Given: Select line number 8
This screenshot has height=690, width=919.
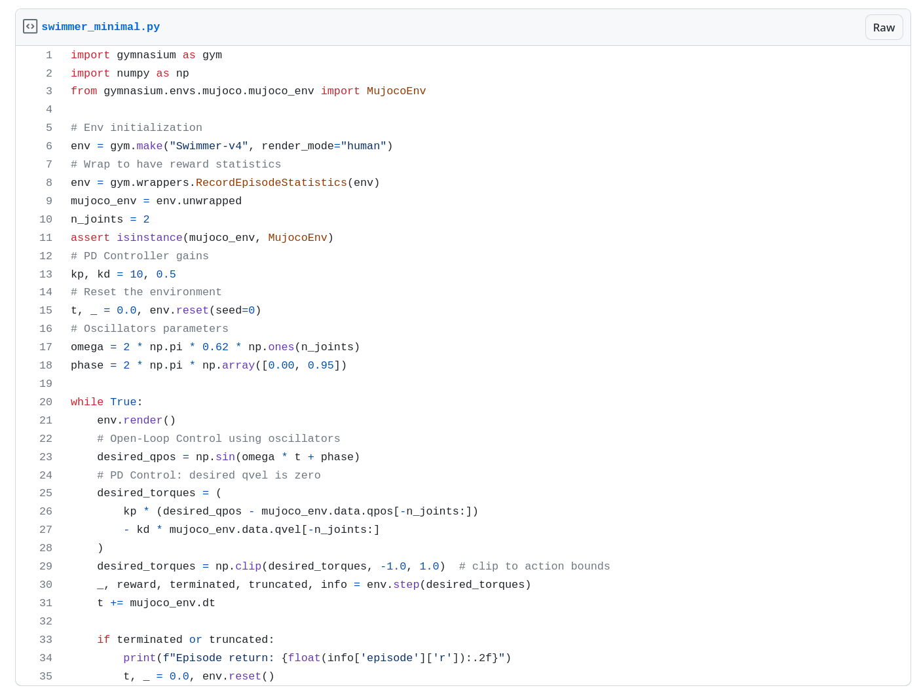Looking at the screenshot, I should pos(49,183).
